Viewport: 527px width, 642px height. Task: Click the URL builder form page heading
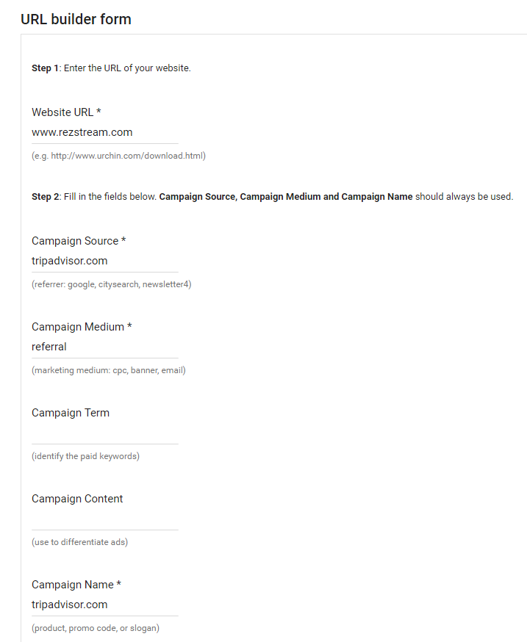(76, 19)
